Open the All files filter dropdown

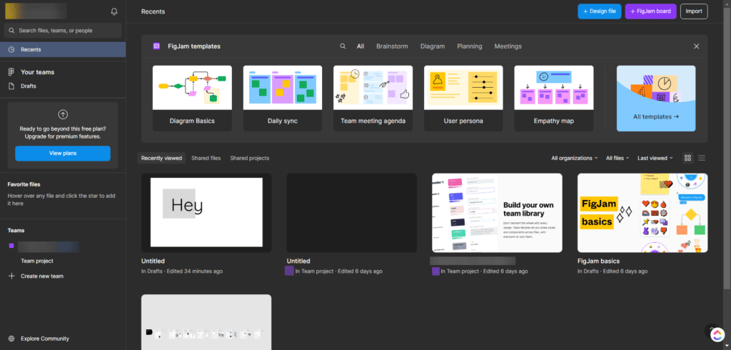point(617,158)
